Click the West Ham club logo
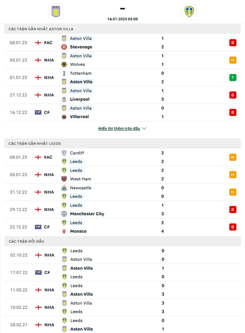Image resolution: width=245 pixels, height=333 pixels. pyautogui.click(x=64, y=179)
